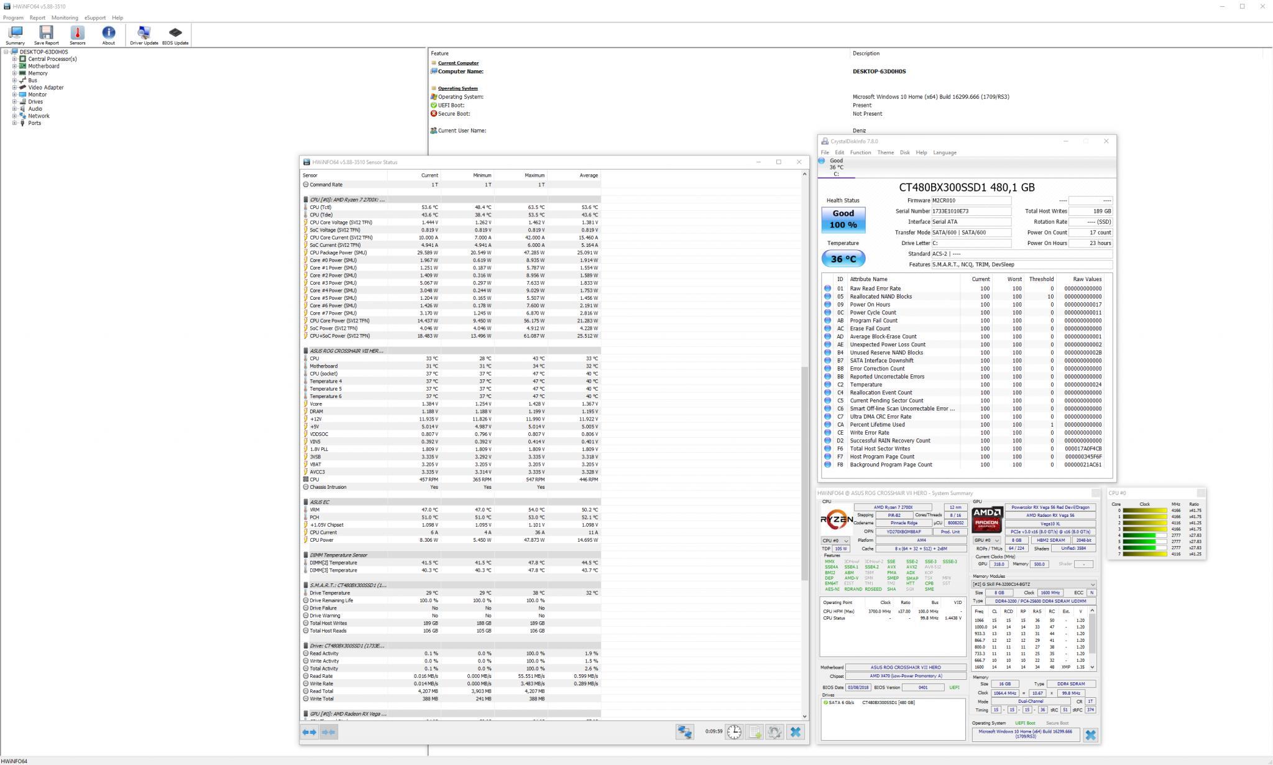
Task: Launch Driver Update from the toolbar
Action: click(x=144, y=35)
